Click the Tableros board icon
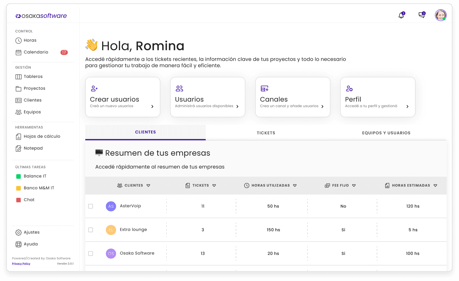The width and height of the screenshot is (459, 281). 18,77
